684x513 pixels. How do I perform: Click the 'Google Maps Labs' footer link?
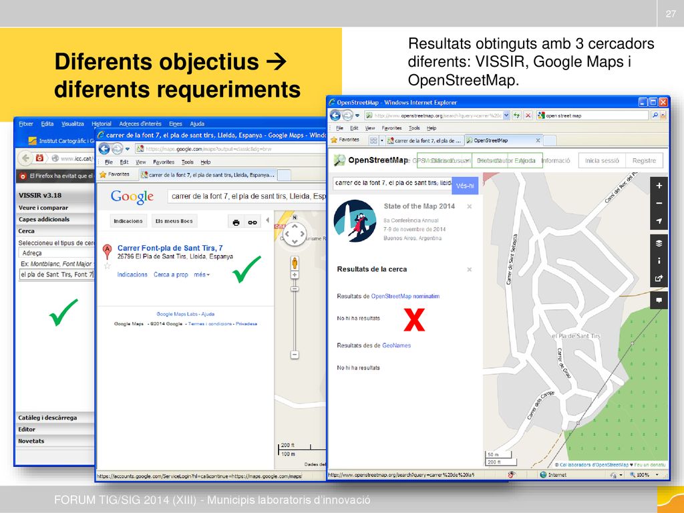click(177, 314)
